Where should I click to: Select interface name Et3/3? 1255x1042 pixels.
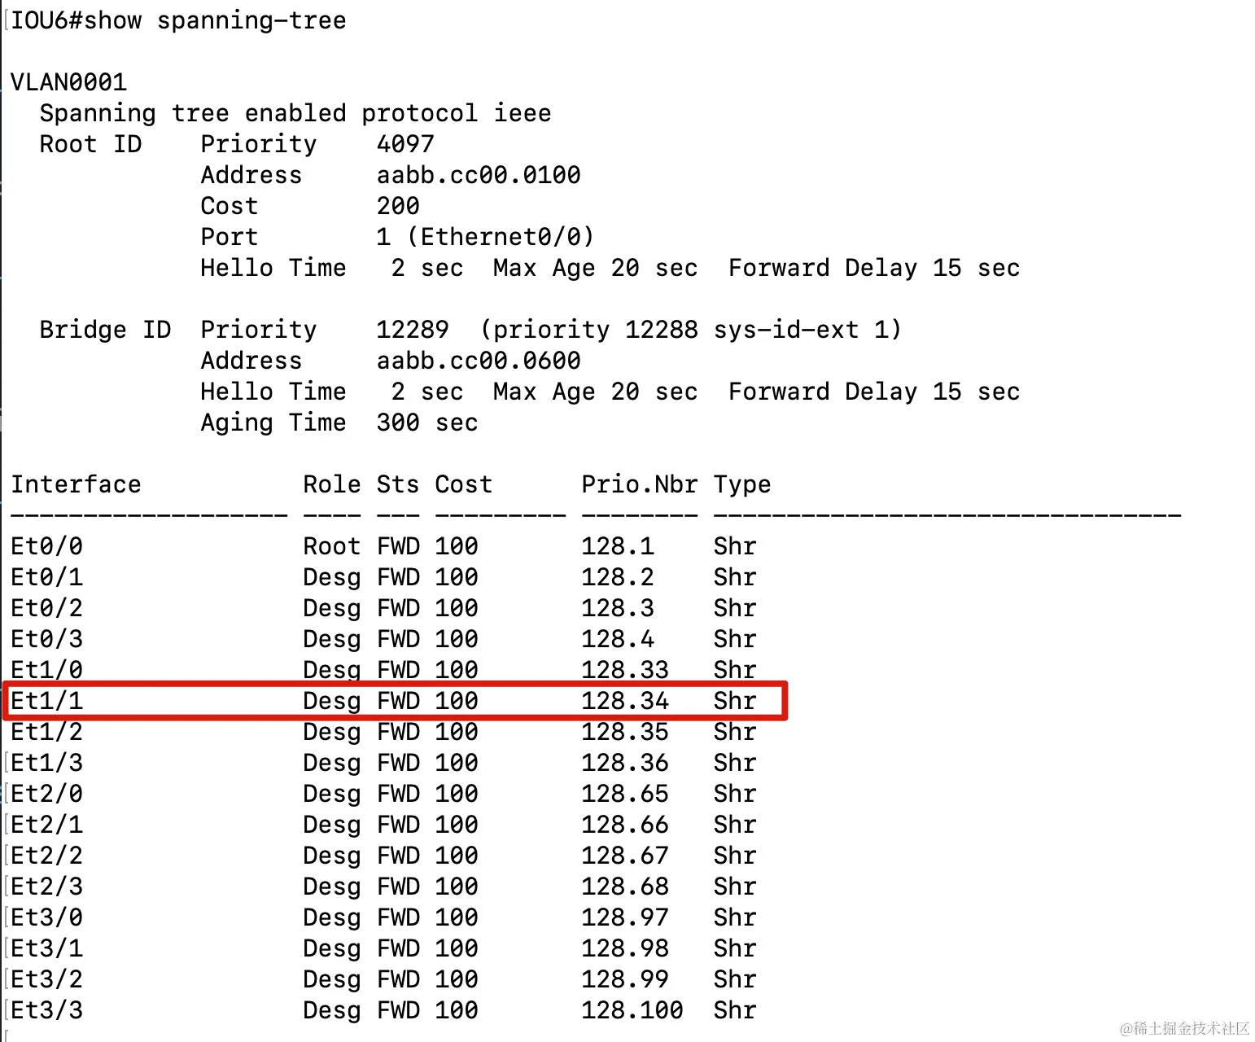pyautogui.click(x=46, y=1010)
